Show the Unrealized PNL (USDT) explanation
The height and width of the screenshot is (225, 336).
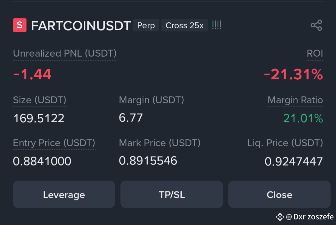65,53
